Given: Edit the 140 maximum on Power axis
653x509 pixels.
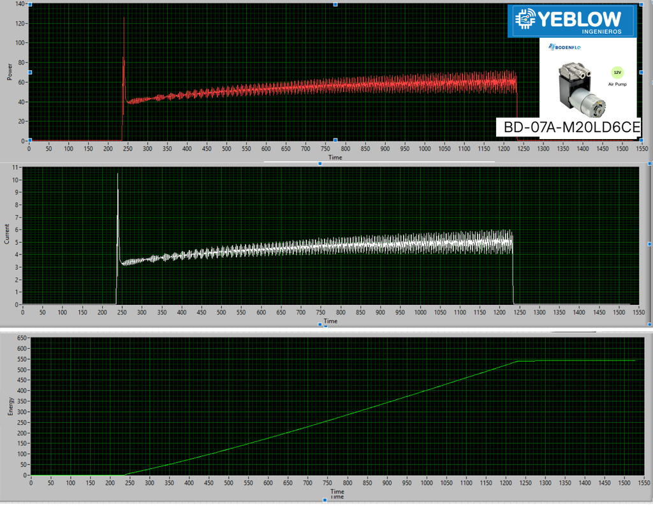Looking at the screenshot, I should 20,4.
